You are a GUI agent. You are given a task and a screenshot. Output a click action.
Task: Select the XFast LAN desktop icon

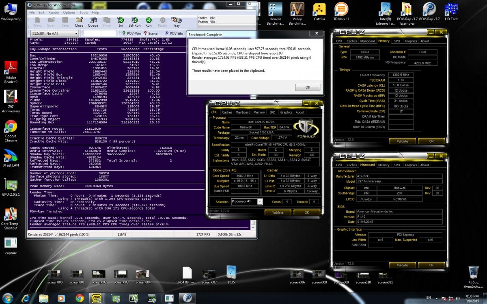(x=11, y=158)
